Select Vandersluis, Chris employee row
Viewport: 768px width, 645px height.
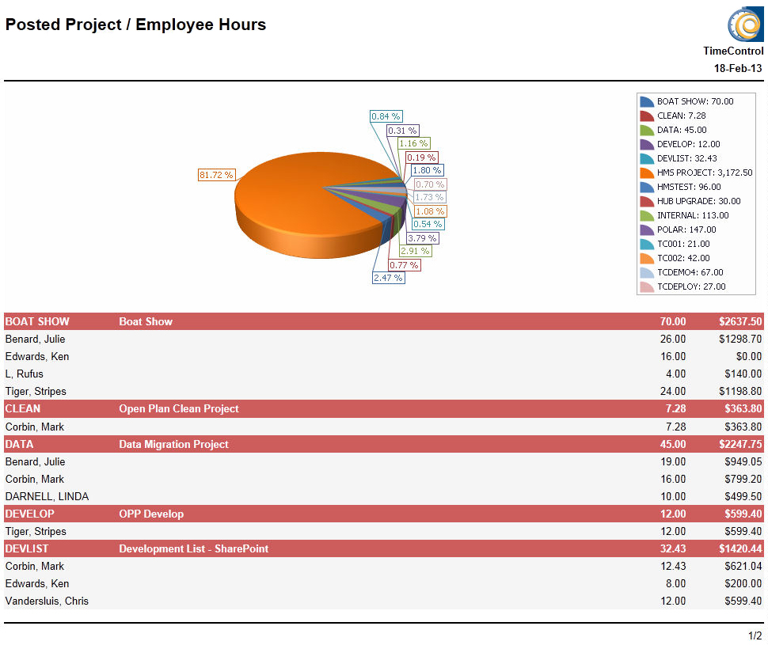[x=384, y=601]
